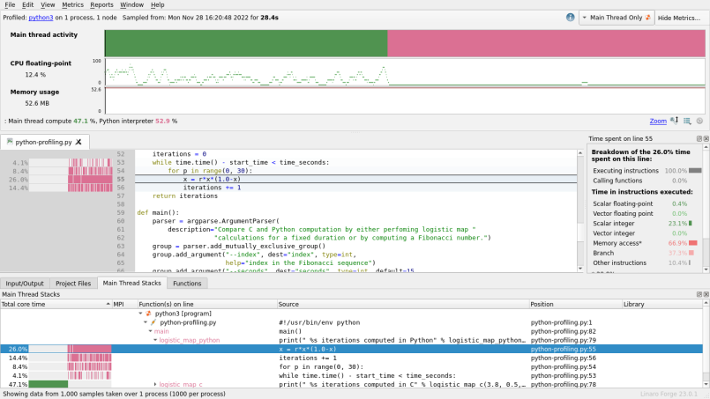Click the CPU floating-point metric graph
This screenshot has height=399, width=710.
click(405, 72)
